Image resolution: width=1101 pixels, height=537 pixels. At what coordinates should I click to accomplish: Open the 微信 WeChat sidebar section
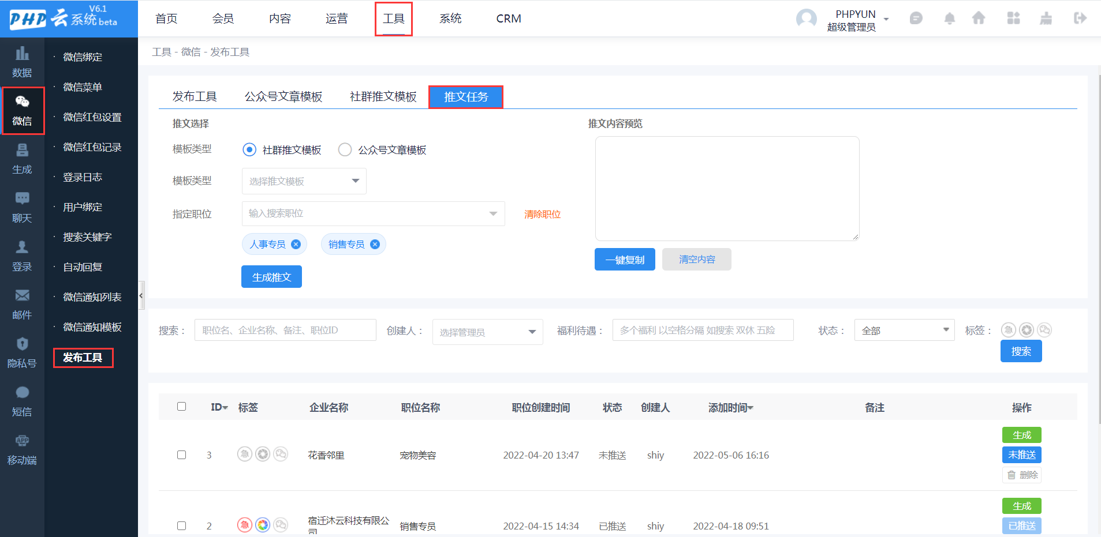23,111
